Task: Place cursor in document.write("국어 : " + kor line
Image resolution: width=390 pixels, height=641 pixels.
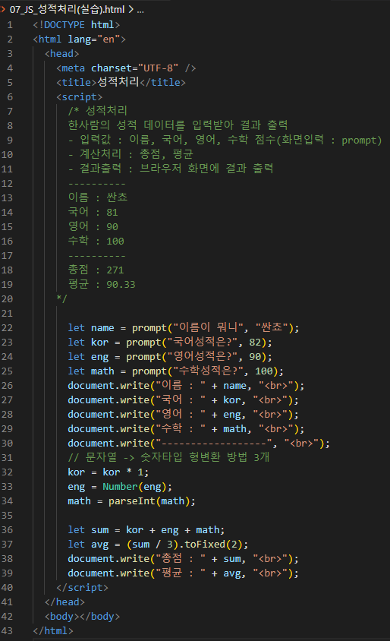Action: pos(184,399)
